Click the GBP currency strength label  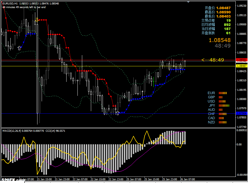pyautogui.click(x=211, y=97)
